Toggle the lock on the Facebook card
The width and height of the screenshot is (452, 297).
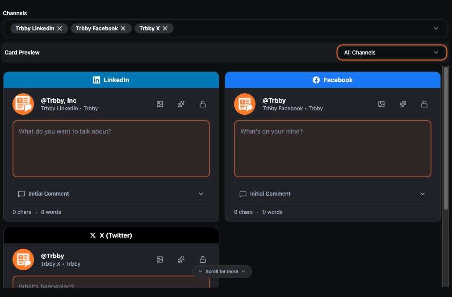424,104
